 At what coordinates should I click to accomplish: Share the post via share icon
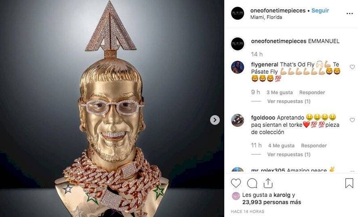[x=268, y=184]
